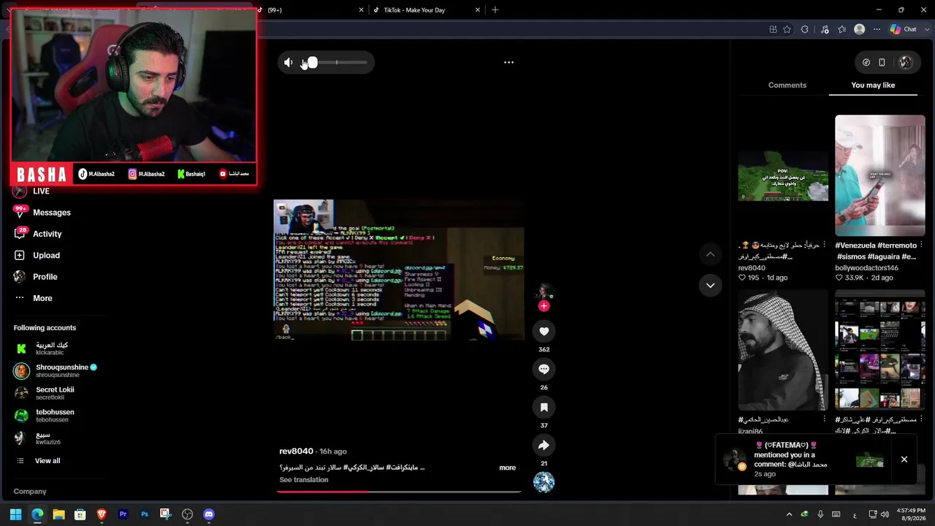Open Discord from the taskbar
This screenshot has height=526, width=935.
[x=209, y=515]
